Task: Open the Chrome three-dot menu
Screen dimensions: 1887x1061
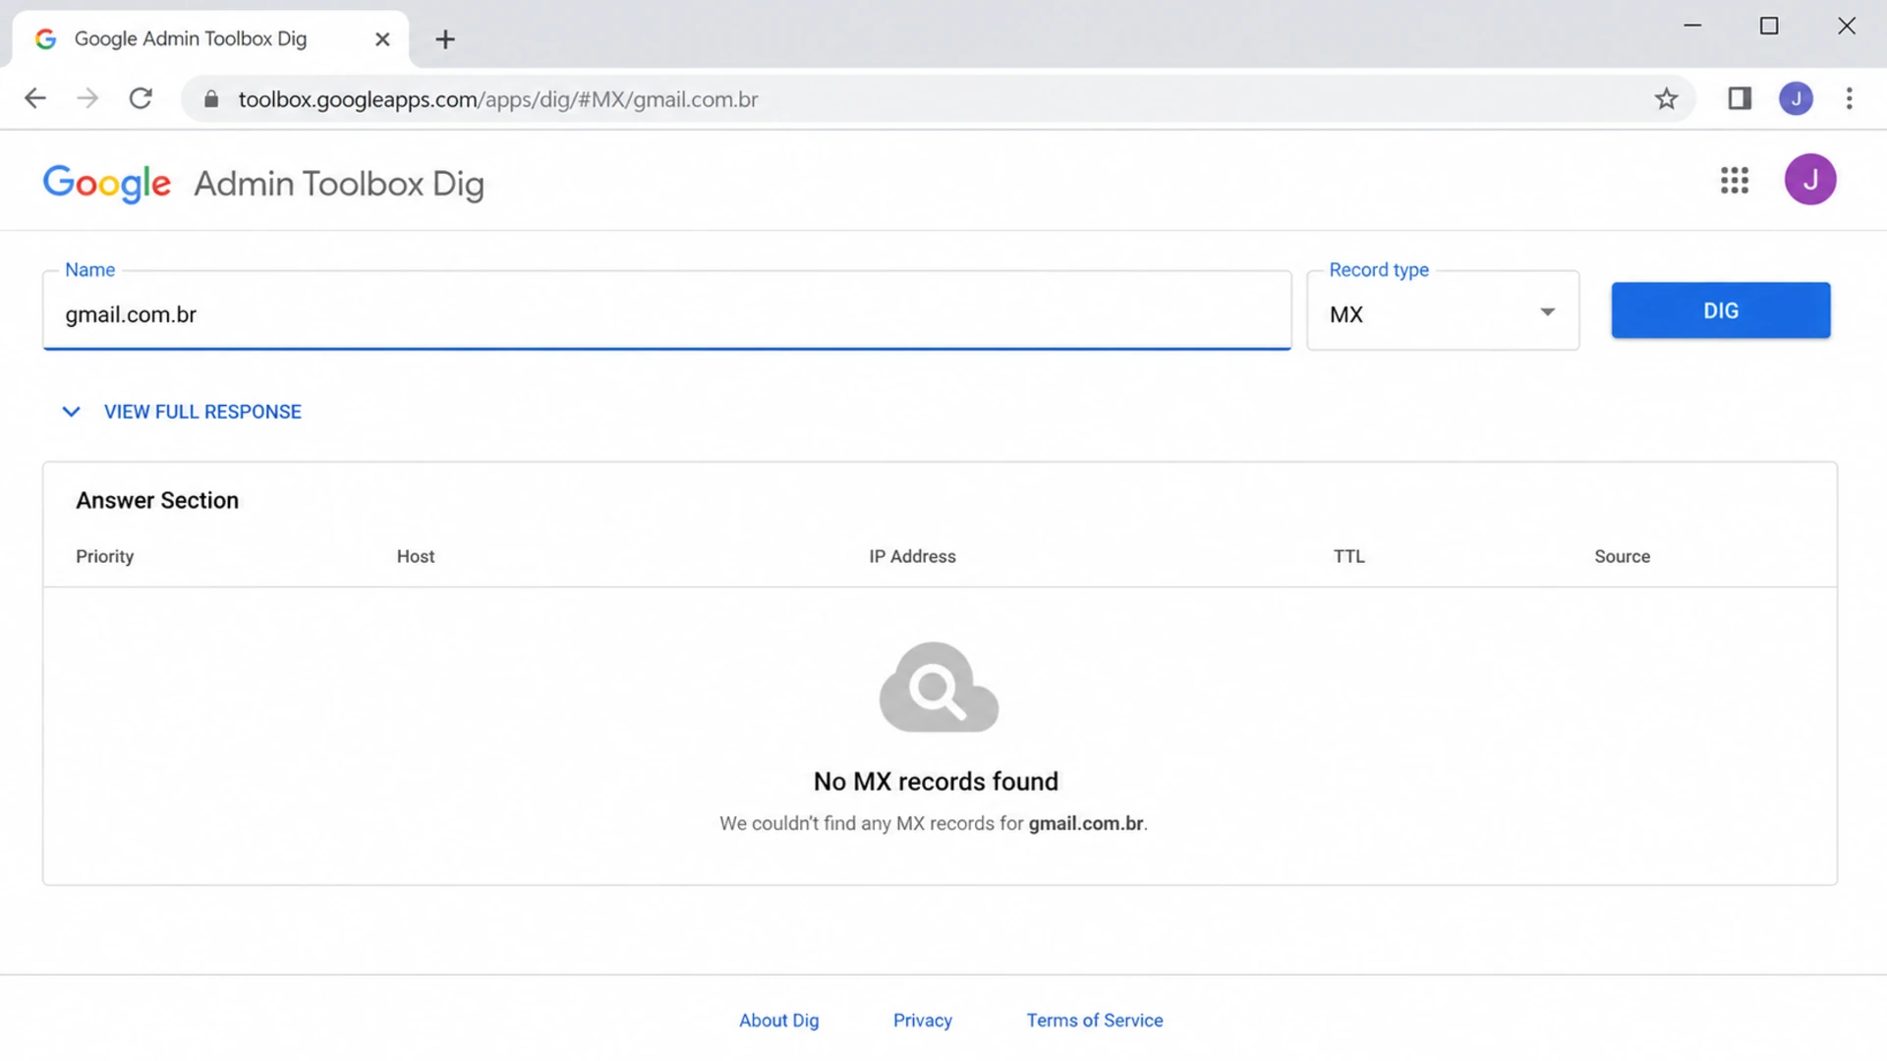Action: click(1849, 98)
